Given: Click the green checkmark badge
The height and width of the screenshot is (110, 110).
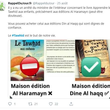Looking at the screenshot, I should point(91,67).
